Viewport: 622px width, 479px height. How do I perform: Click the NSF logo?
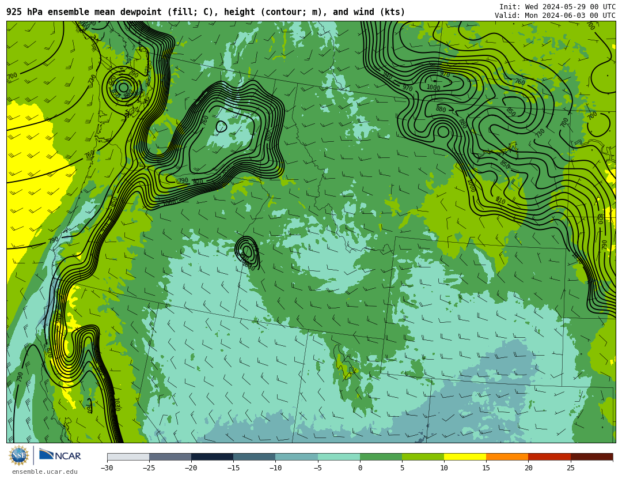click(18, 455)
